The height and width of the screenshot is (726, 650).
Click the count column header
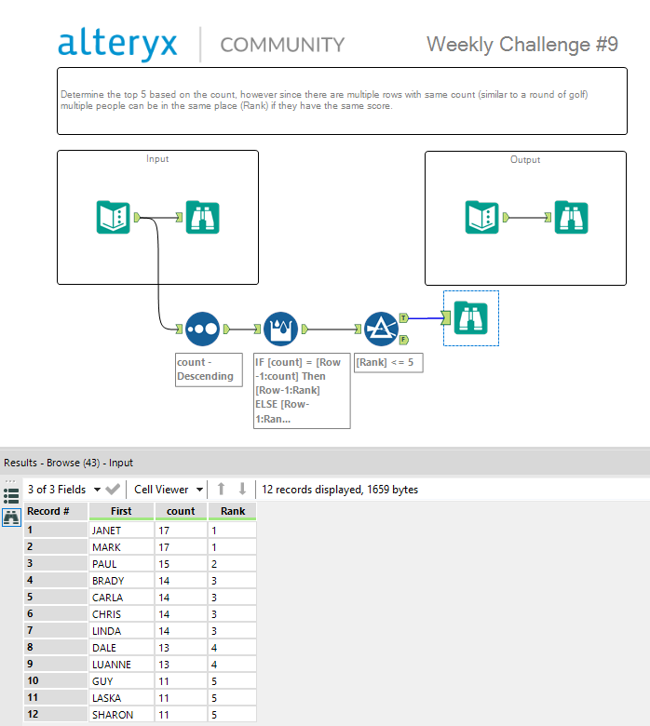[x=181, y=511]
